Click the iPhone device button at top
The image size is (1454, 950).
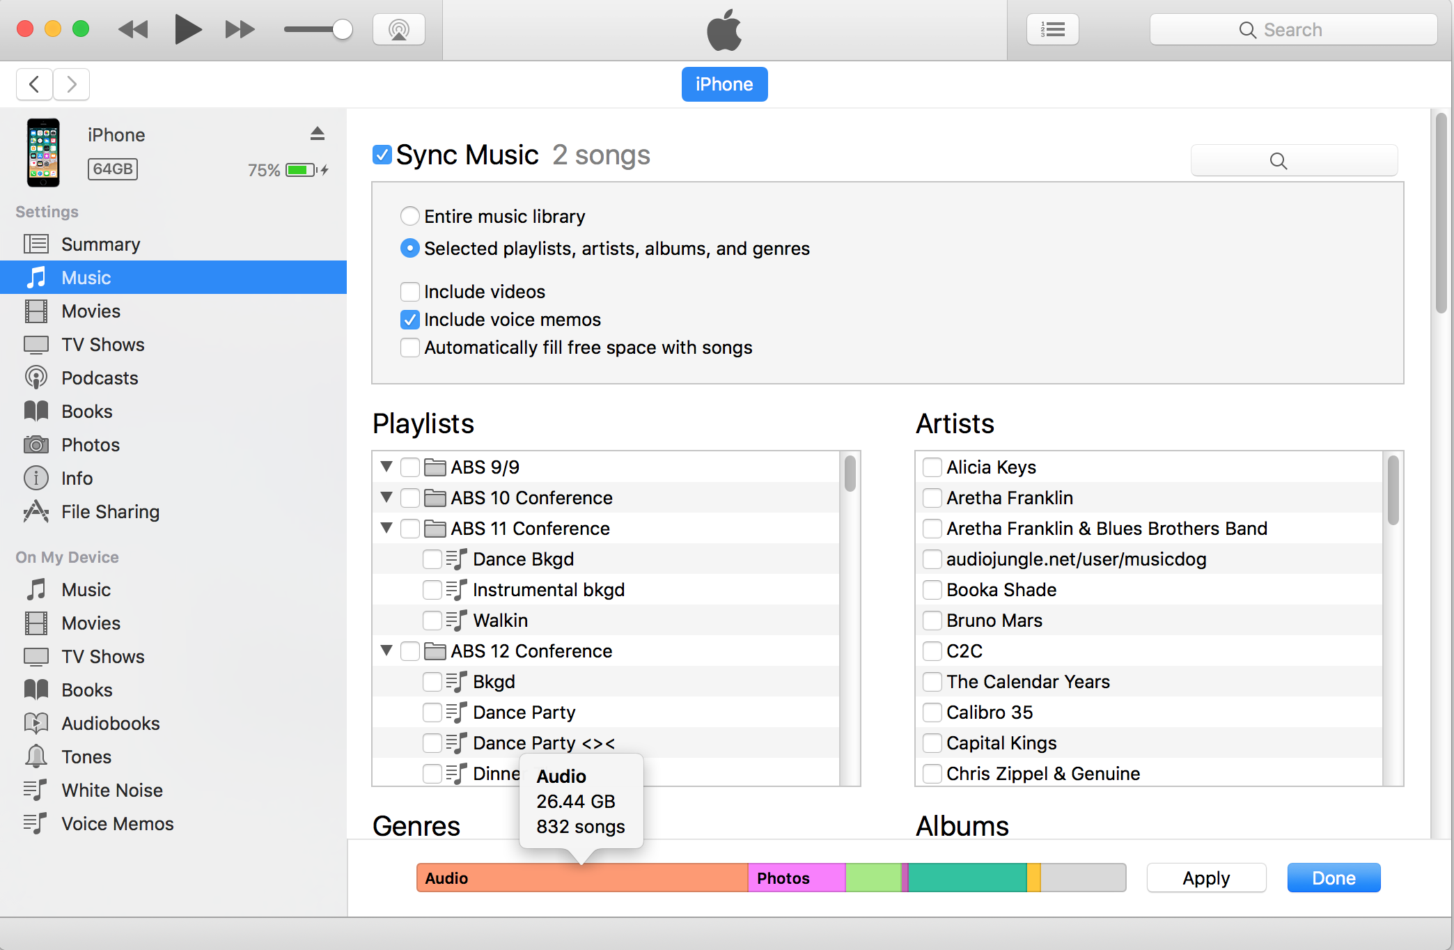[x=724, y=84]
